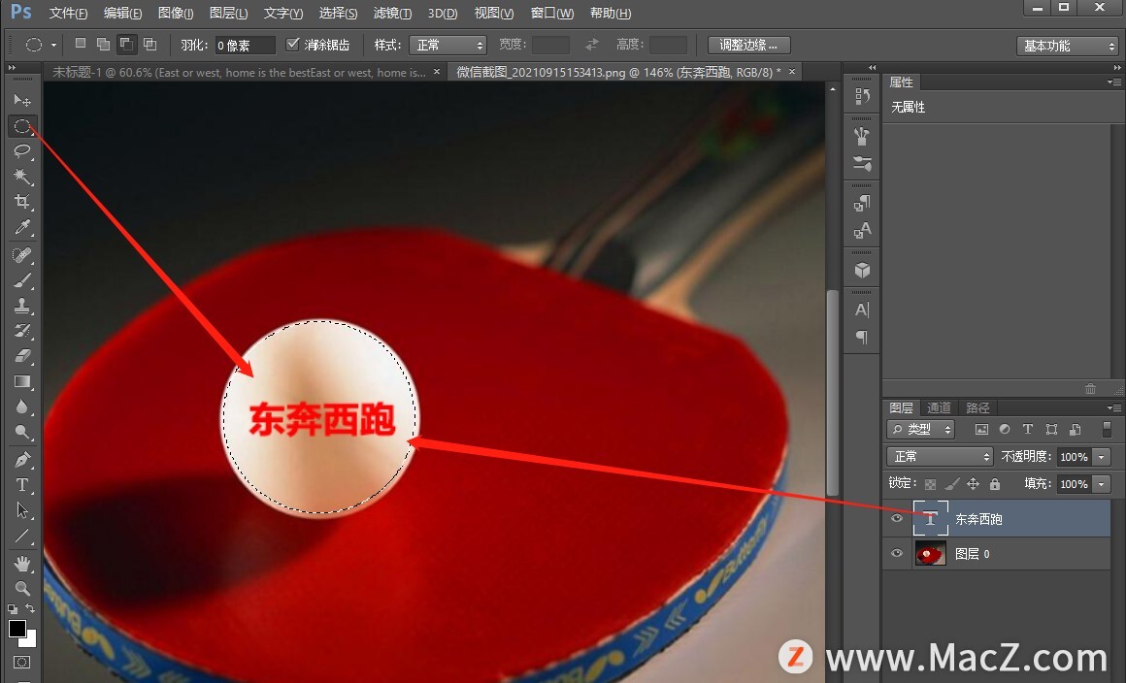Hide the 图层 0 layer
This screenshot has height=683, width=1126.
click(897, 553)
